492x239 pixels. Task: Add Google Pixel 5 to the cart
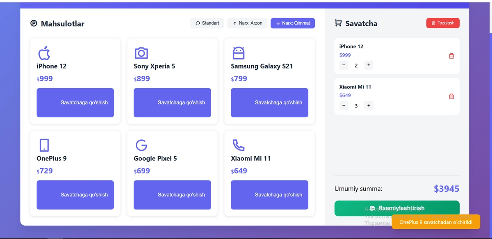click(x=172, y=195)
